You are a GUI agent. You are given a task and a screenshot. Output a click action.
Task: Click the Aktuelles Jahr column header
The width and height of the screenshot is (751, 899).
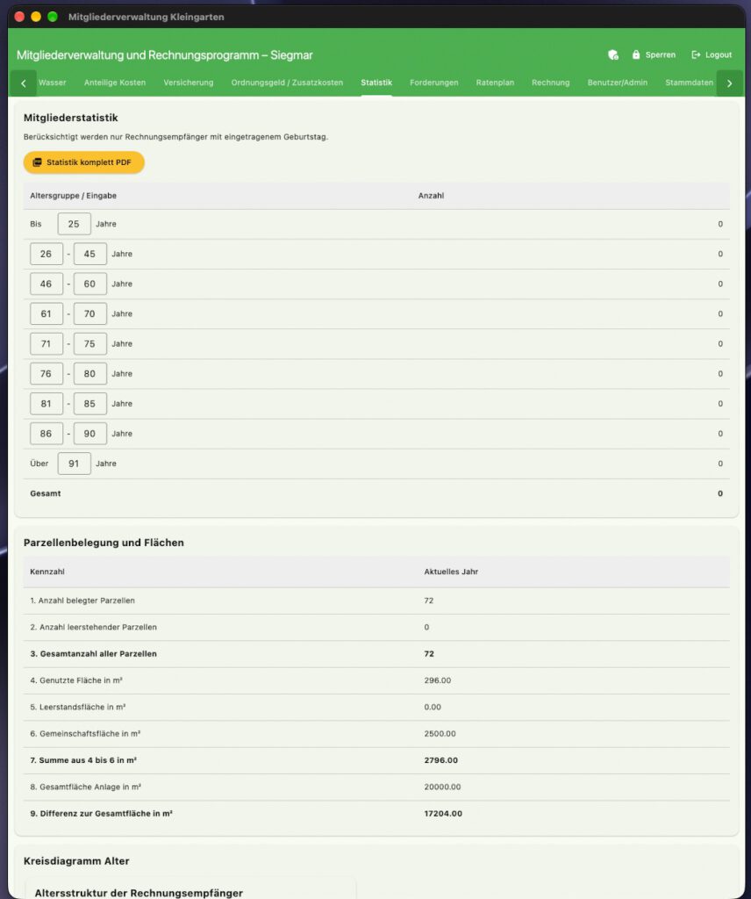[x=451, y=572]
